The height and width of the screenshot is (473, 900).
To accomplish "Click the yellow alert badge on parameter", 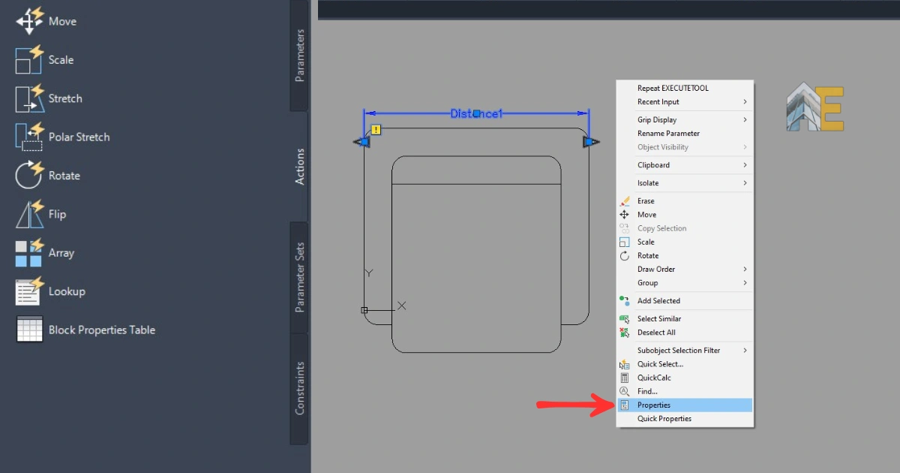I will (376, 130).
